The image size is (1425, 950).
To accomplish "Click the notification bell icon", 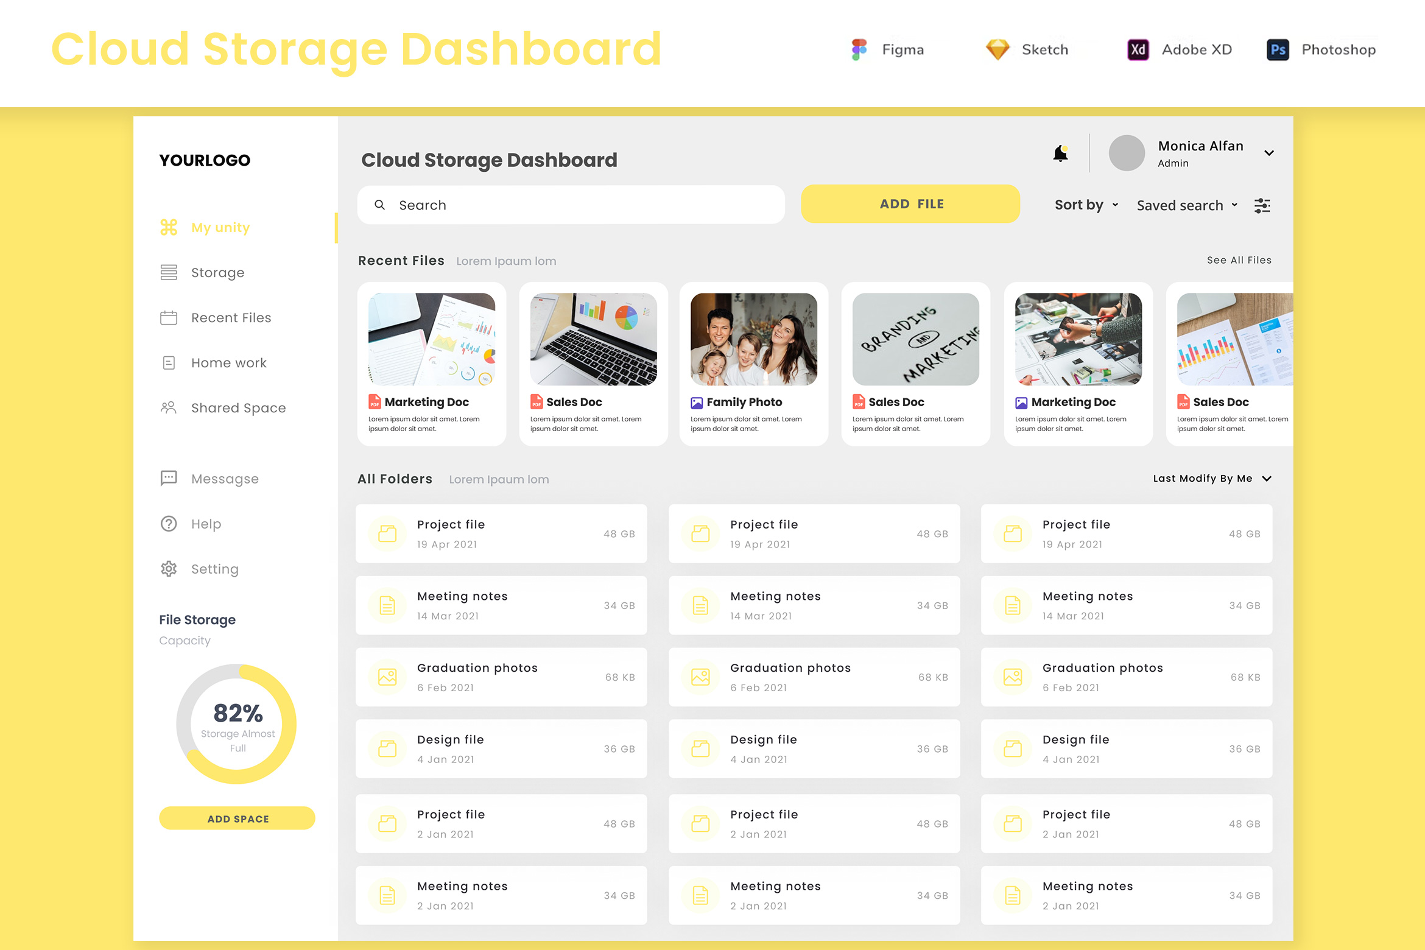I will (x=1060, y=153).
